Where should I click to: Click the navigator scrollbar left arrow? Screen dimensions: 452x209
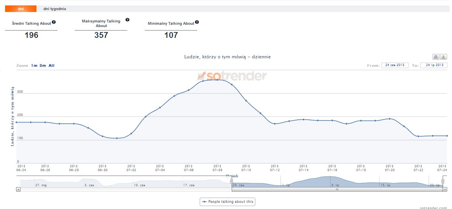click(18, 190)
